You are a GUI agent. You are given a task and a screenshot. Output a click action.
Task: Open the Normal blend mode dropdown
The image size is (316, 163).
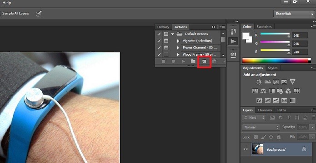261,127
